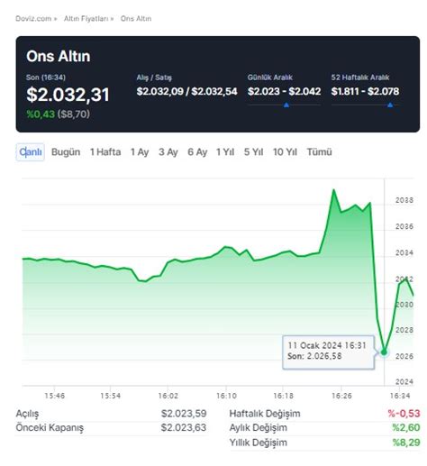This screenshot has height=466, width=427.
Task: Select the 3 Ay range
Action: [x=168, y=152]
